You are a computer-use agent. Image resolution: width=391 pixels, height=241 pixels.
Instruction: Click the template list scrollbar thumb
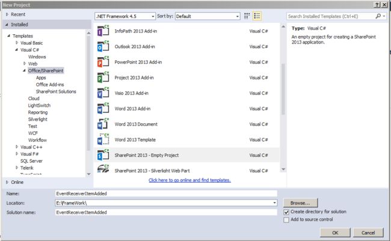283,89
